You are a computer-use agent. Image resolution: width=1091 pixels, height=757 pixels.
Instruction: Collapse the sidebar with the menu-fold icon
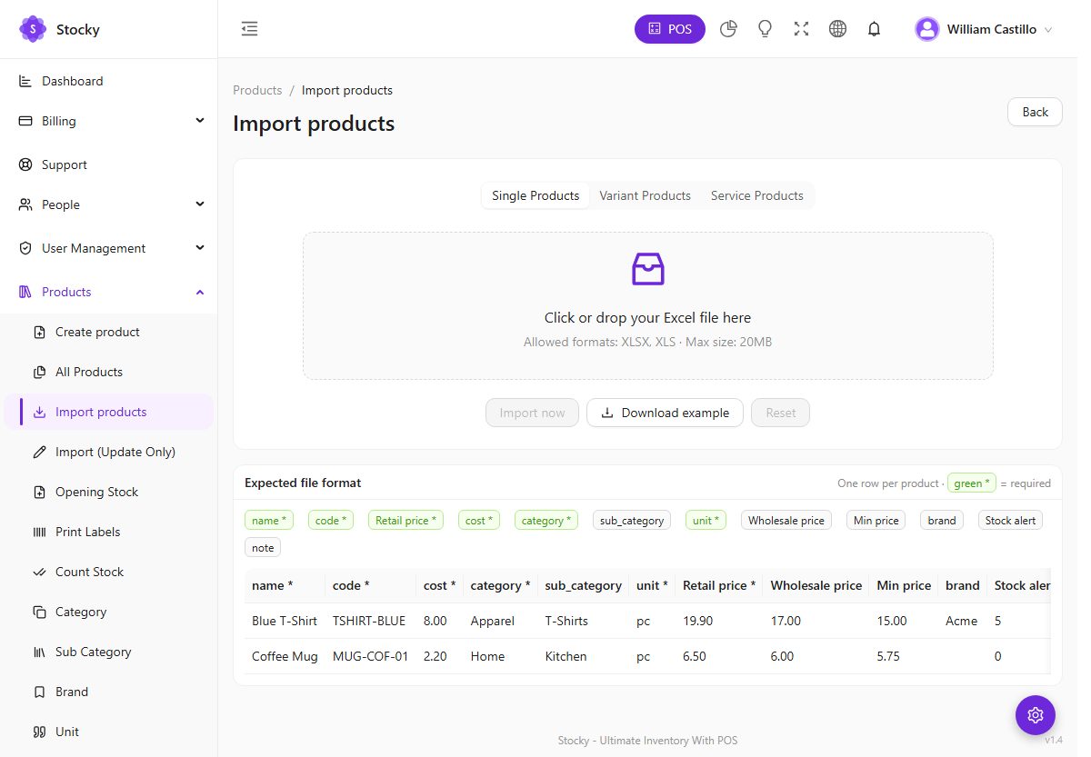pos(249,29)
